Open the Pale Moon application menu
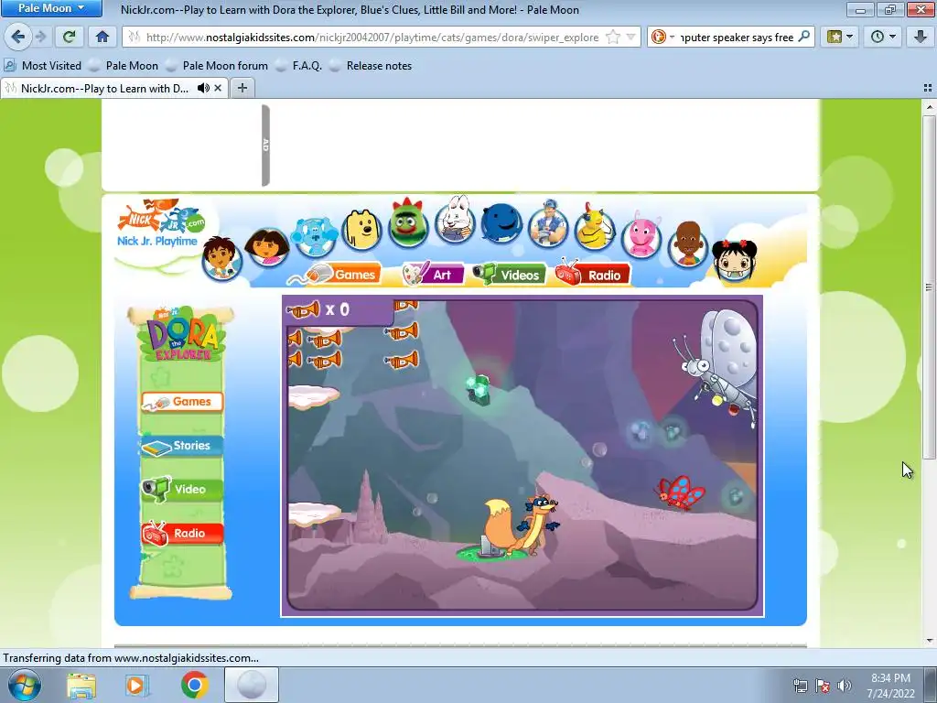Image resolution: width=937 pixels, height=703 pixels. click(51, 8)
